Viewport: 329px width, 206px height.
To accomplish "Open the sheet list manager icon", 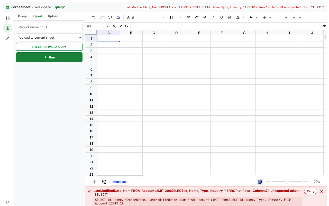I will [x=104, y=182].
